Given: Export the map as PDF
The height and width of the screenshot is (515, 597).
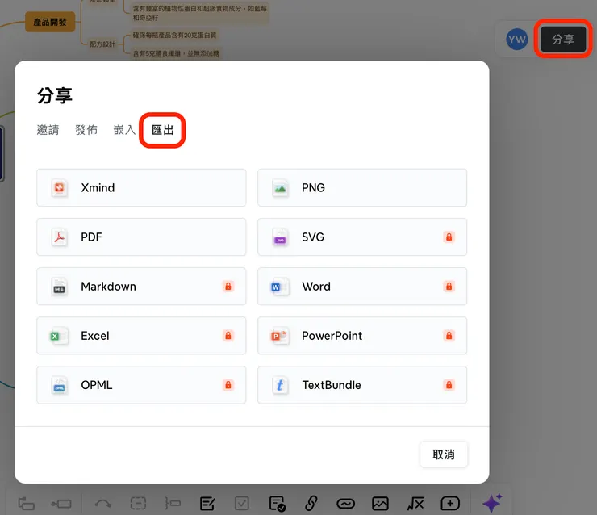Looking at the screenshot, I should coord(141,237).
